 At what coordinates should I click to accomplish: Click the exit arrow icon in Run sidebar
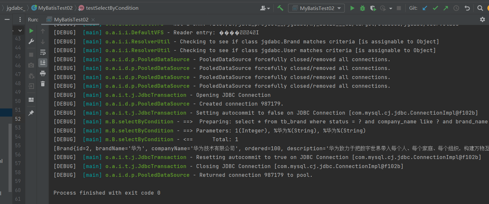[x=31, y=86]
